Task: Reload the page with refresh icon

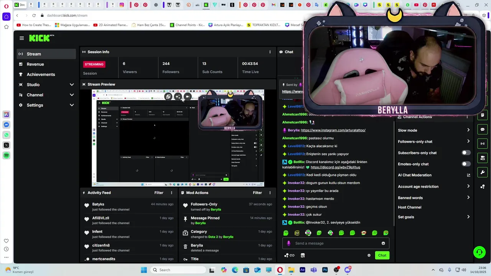Action: tap(34, 15)
